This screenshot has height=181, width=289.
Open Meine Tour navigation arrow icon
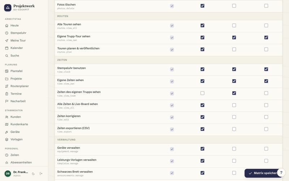click(7, 41)
